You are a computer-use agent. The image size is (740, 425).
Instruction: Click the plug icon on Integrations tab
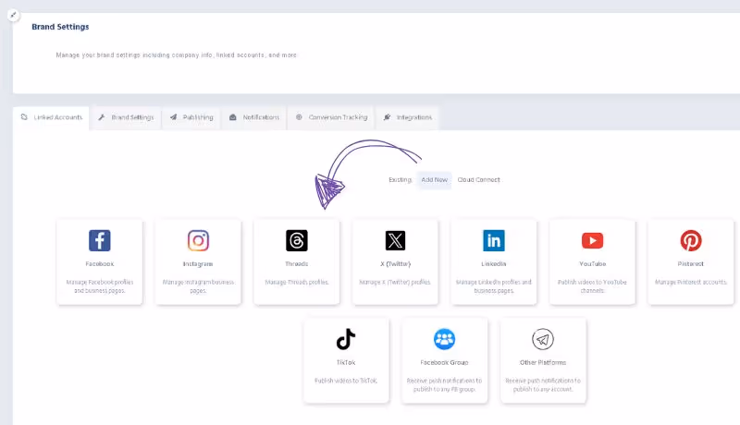(x=387, y=117)
